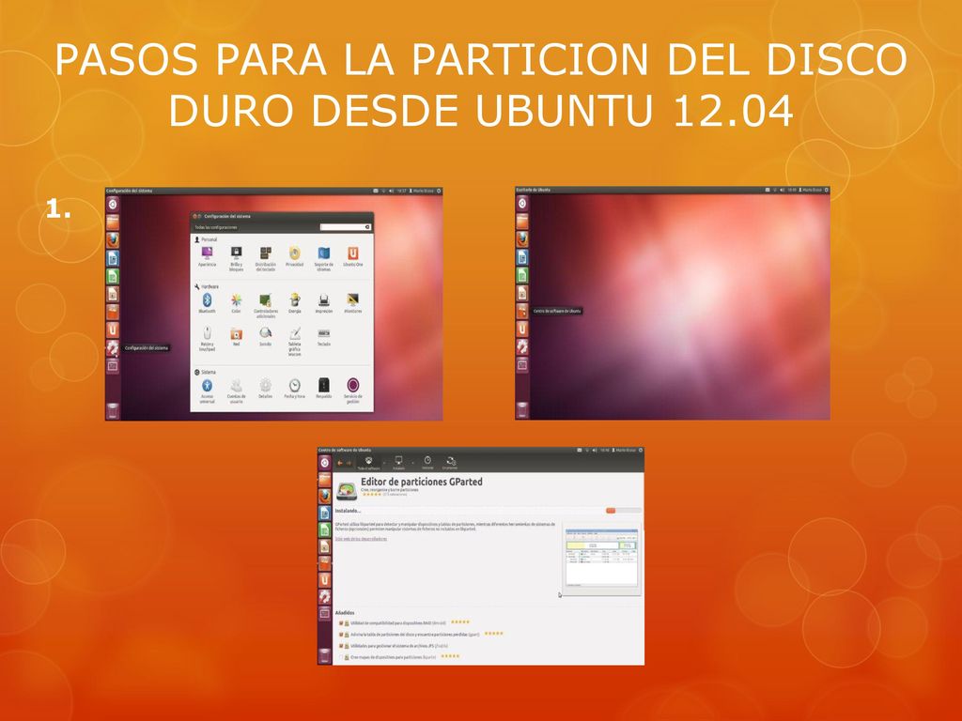Open LibreOffice Calc in the empty desktop launcher
The width and height of the screenshot is (962, 721).
(522, 275)
